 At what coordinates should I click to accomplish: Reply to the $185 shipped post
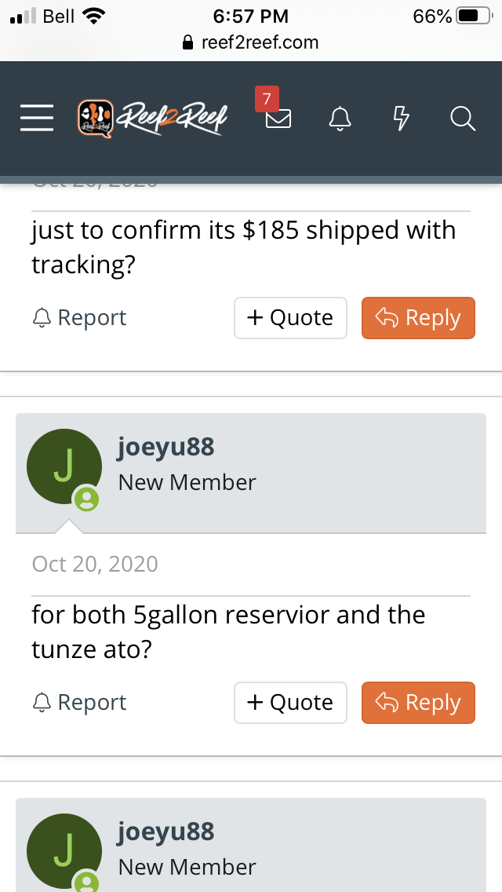click(x=418, y=318)
